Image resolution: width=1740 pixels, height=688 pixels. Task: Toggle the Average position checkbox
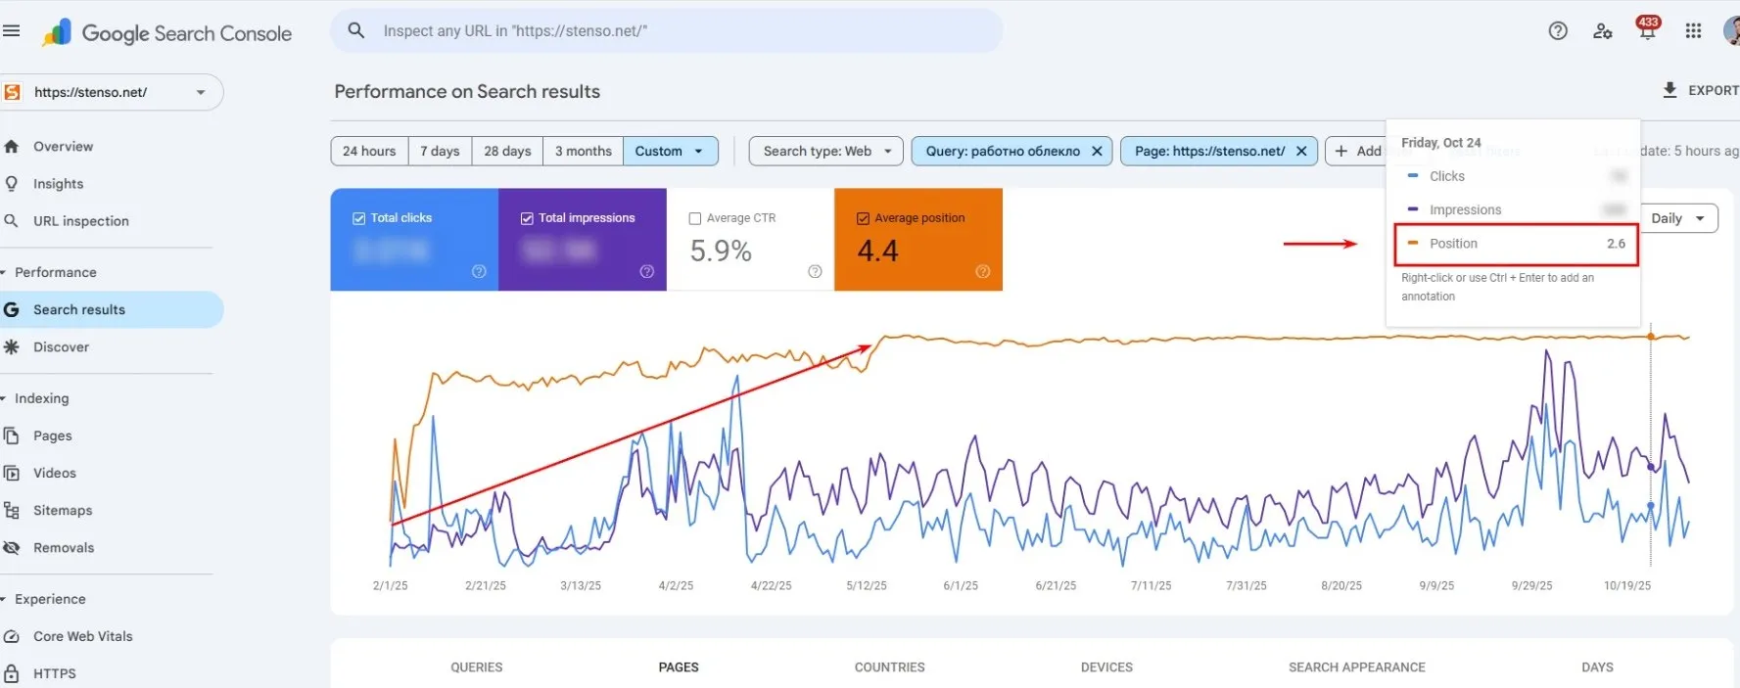863,218
